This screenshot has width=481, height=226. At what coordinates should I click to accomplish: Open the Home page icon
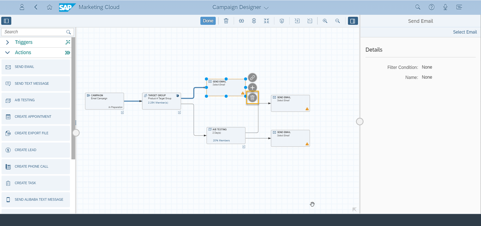pyautogui.click(x=49, y=7)
